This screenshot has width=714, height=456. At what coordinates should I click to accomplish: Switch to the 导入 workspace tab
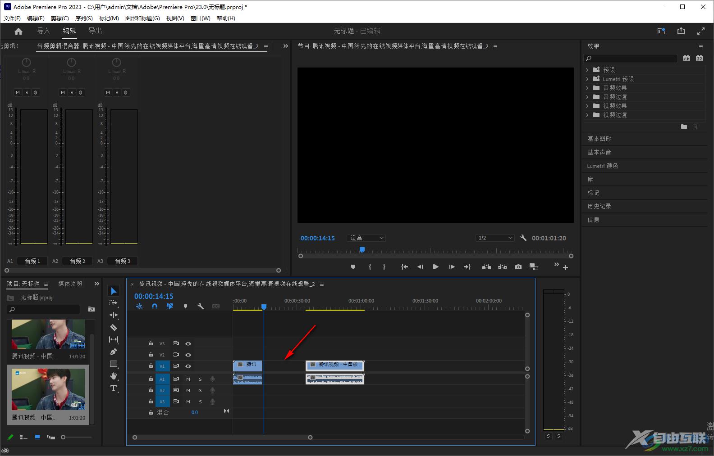43,31
